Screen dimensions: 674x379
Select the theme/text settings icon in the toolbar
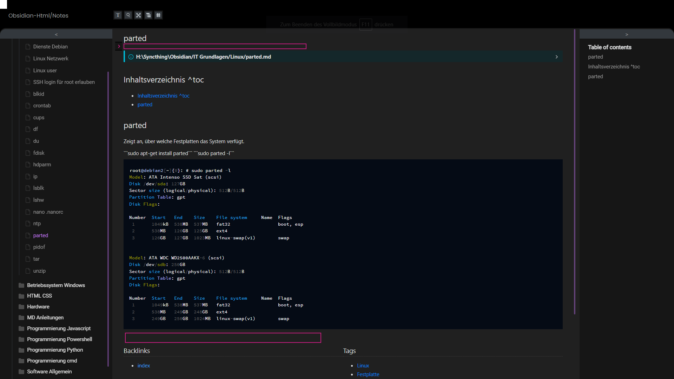pyautogui.click(x=118, y=15)
